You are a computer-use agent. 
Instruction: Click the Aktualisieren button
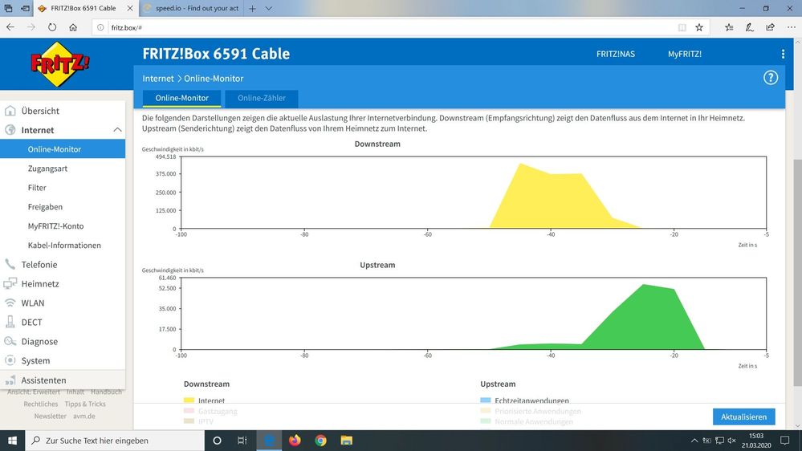(x=743, y=416)
